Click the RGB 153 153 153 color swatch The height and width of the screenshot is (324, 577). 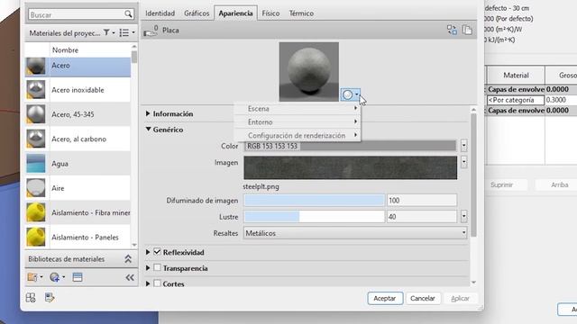coord(350,146)
